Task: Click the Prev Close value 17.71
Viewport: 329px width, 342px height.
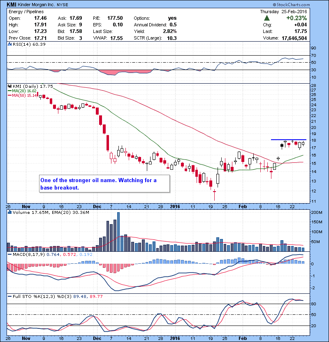Action: point(40,38)
